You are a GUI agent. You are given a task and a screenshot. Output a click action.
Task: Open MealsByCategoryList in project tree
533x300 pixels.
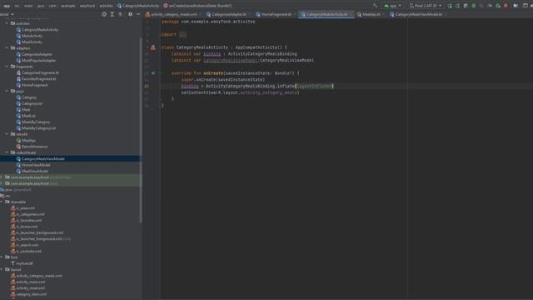[x=36, y=128]
